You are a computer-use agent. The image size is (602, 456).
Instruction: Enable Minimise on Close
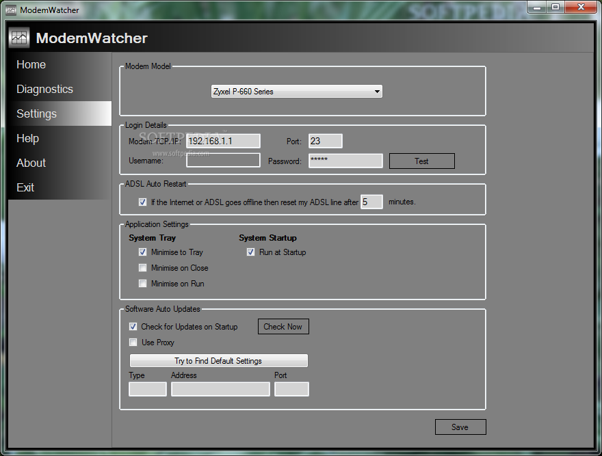(x=142, y=268)
